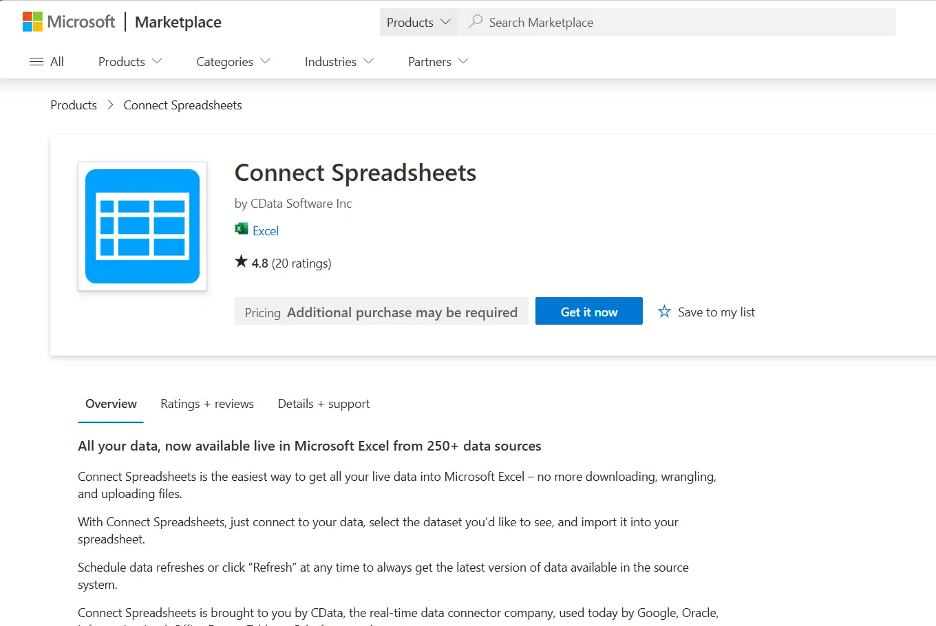Open the Excel product link

coord(266,231)
